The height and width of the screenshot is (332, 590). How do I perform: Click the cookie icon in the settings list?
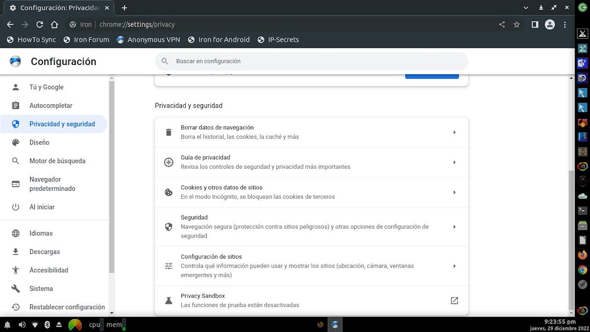click(169, 192)
